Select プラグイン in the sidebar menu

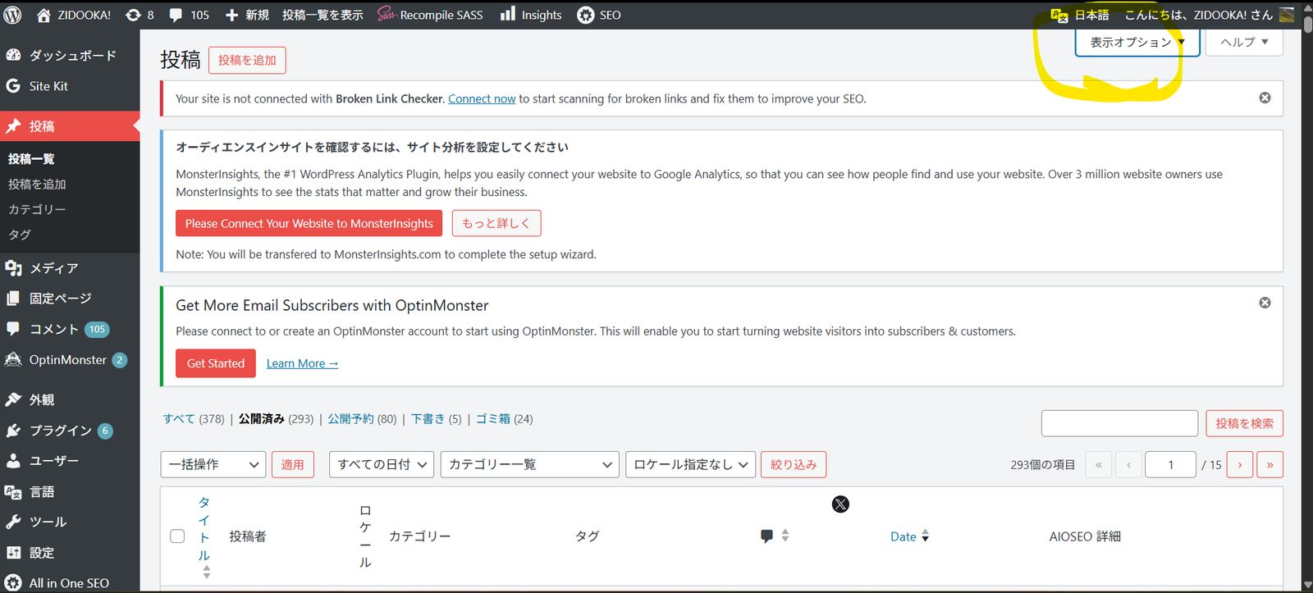(60, 431)
